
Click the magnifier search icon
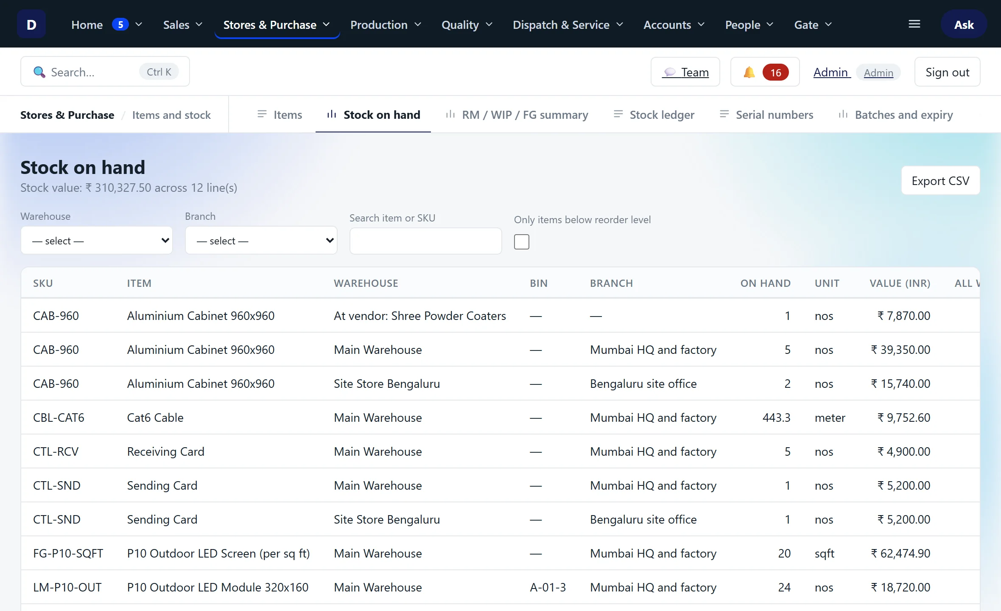pyautogui.click(x=39, y=72)
